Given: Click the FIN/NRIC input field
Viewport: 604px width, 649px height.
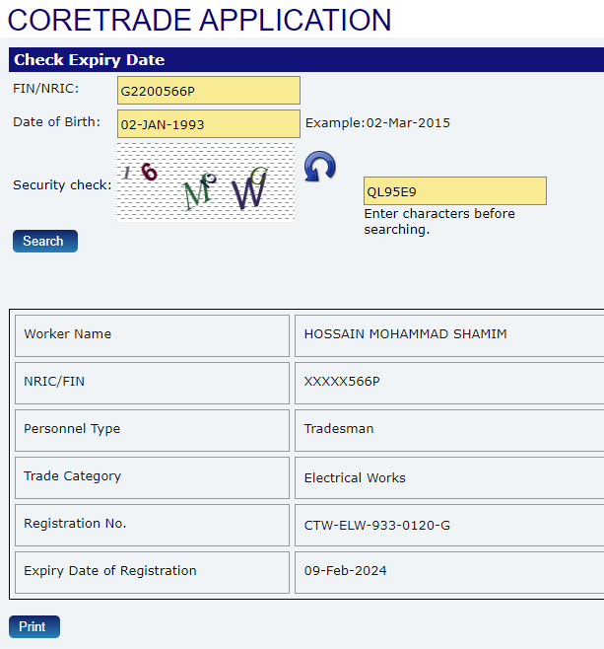Looking at the screenshot, I should (208, 91).
